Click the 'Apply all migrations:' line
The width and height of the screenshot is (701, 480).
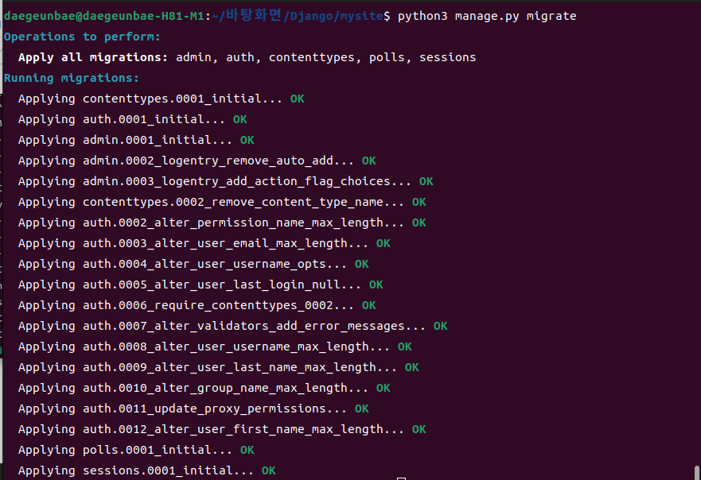pyautogui.click(x=247, y=57)
